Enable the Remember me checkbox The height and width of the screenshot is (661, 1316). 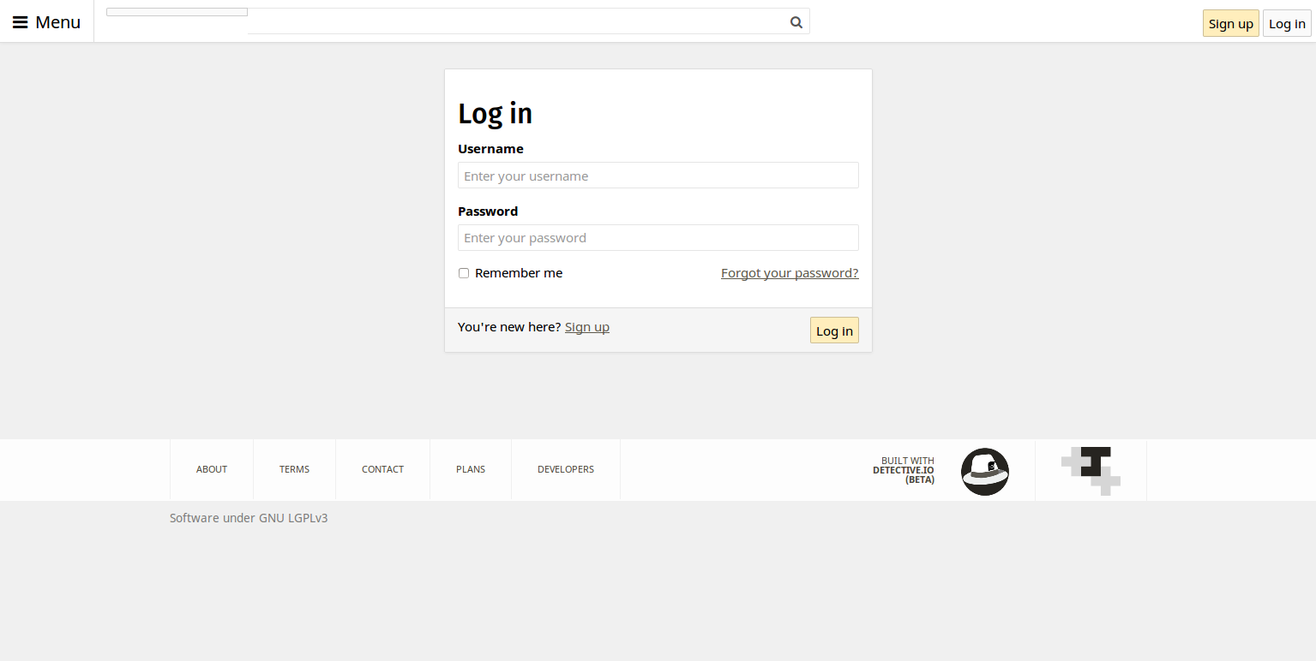[463, 272]
